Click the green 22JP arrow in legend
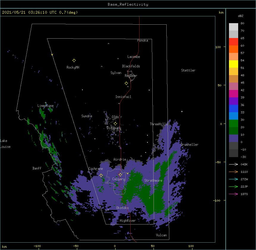 click(x=233, y=186)
